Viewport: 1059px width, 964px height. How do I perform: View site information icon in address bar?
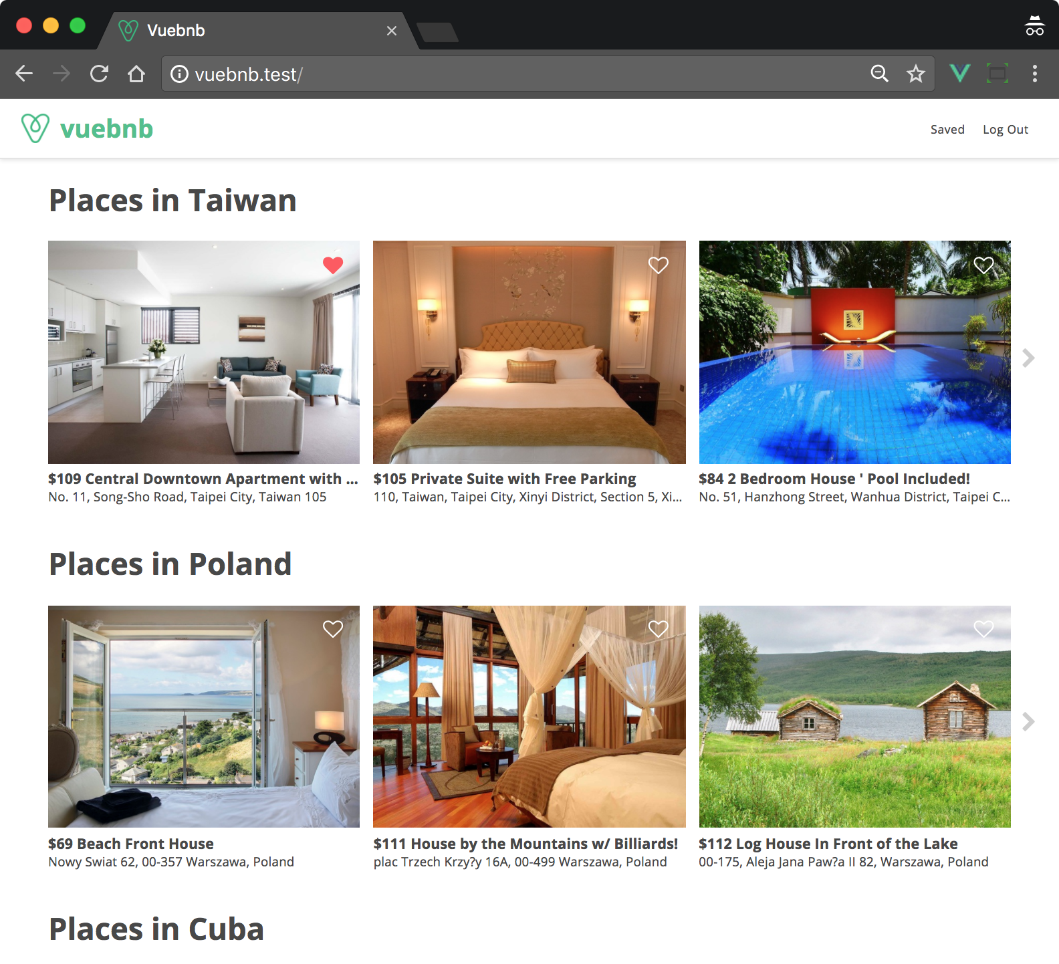point(179,74)
